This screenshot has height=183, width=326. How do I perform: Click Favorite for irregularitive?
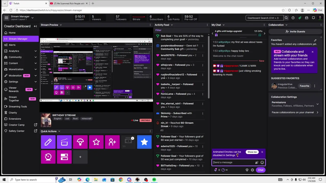tap(304, 86)
